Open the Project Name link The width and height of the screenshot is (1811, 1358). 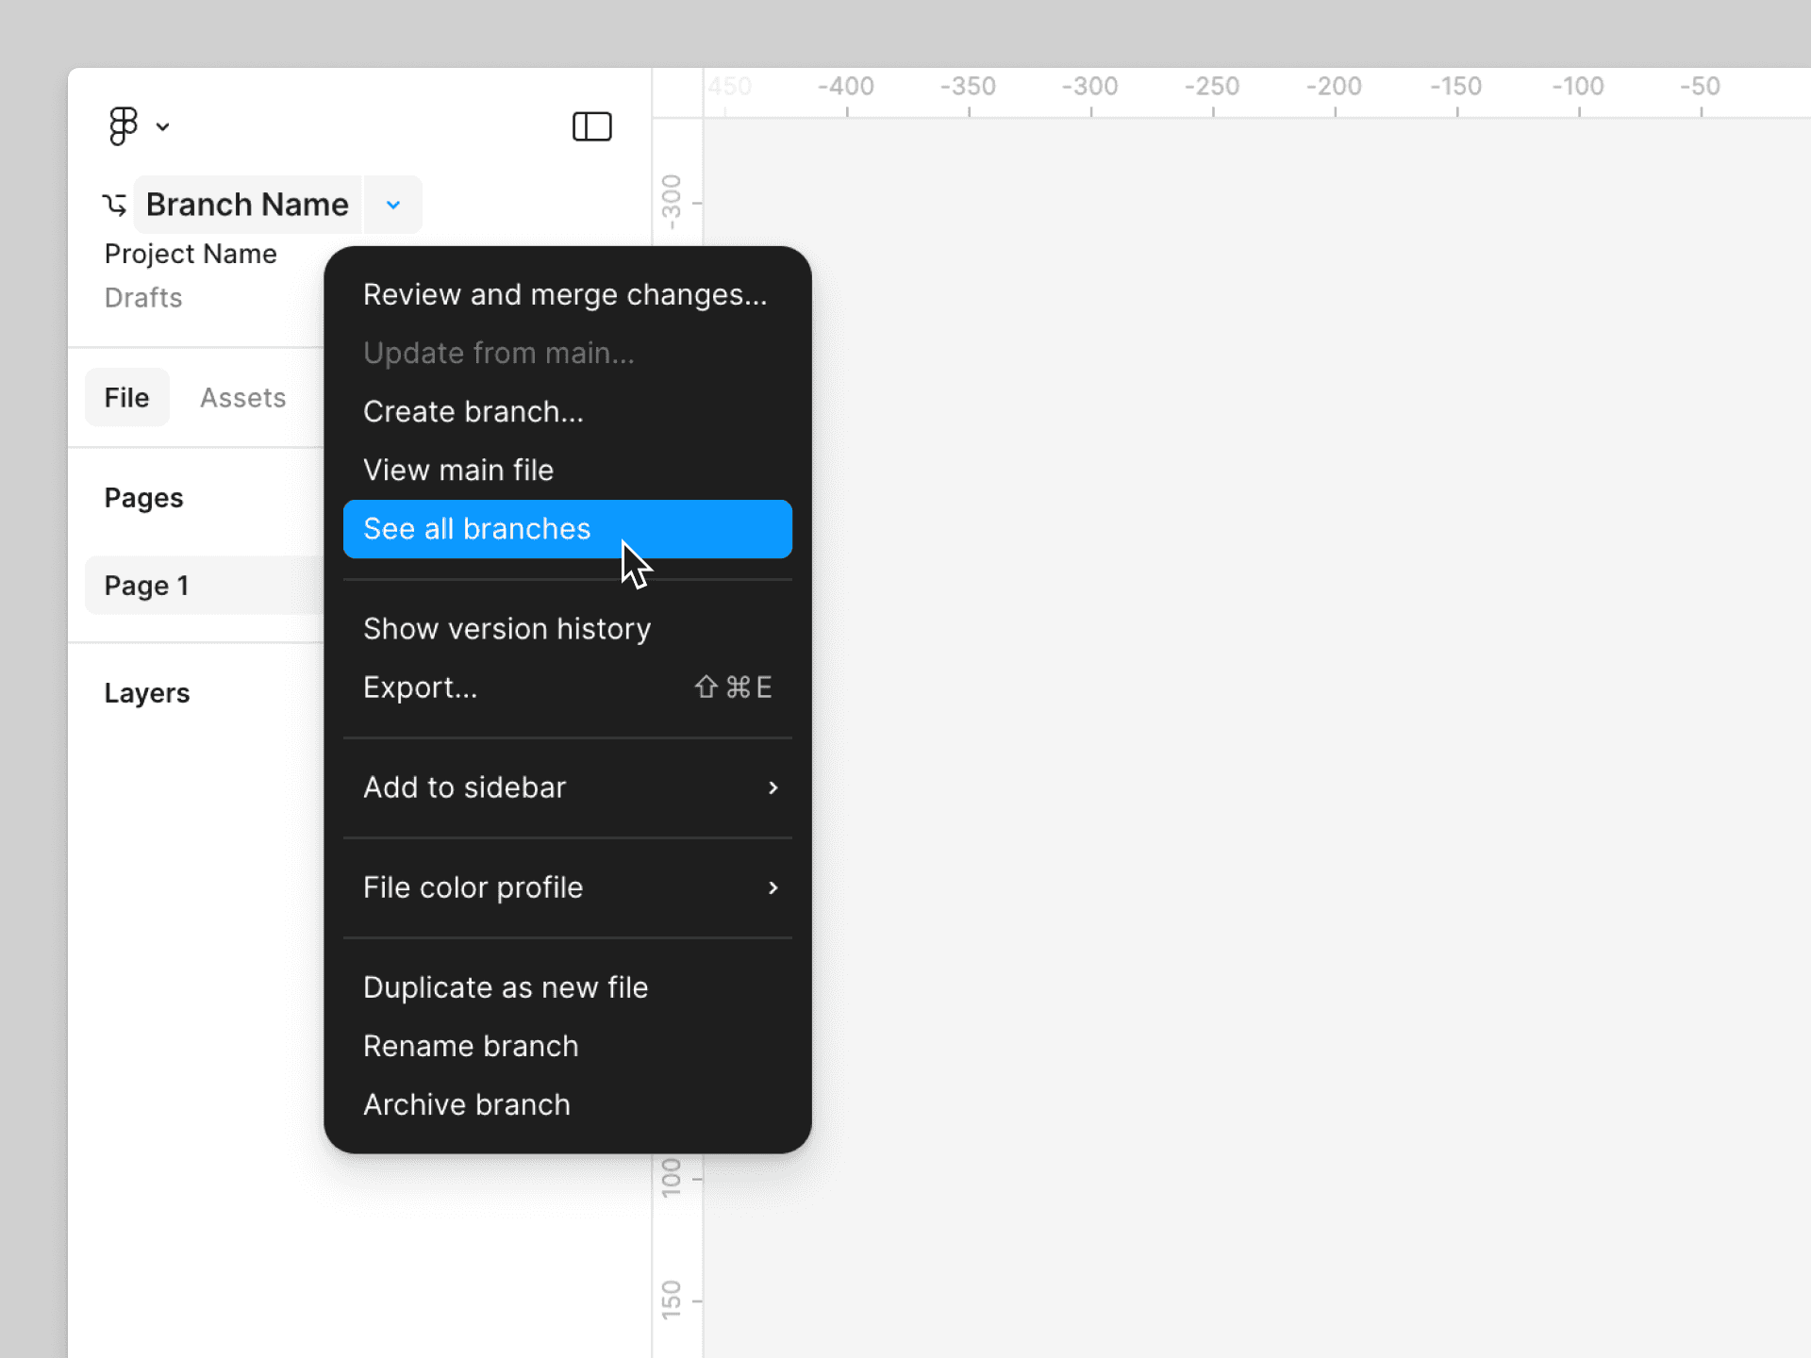coord(191,254)
